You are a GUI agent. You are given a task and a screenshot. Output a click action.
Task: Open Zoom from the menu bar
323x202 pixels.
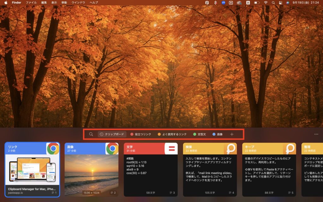pyautogui.click(x=223, y=3)
